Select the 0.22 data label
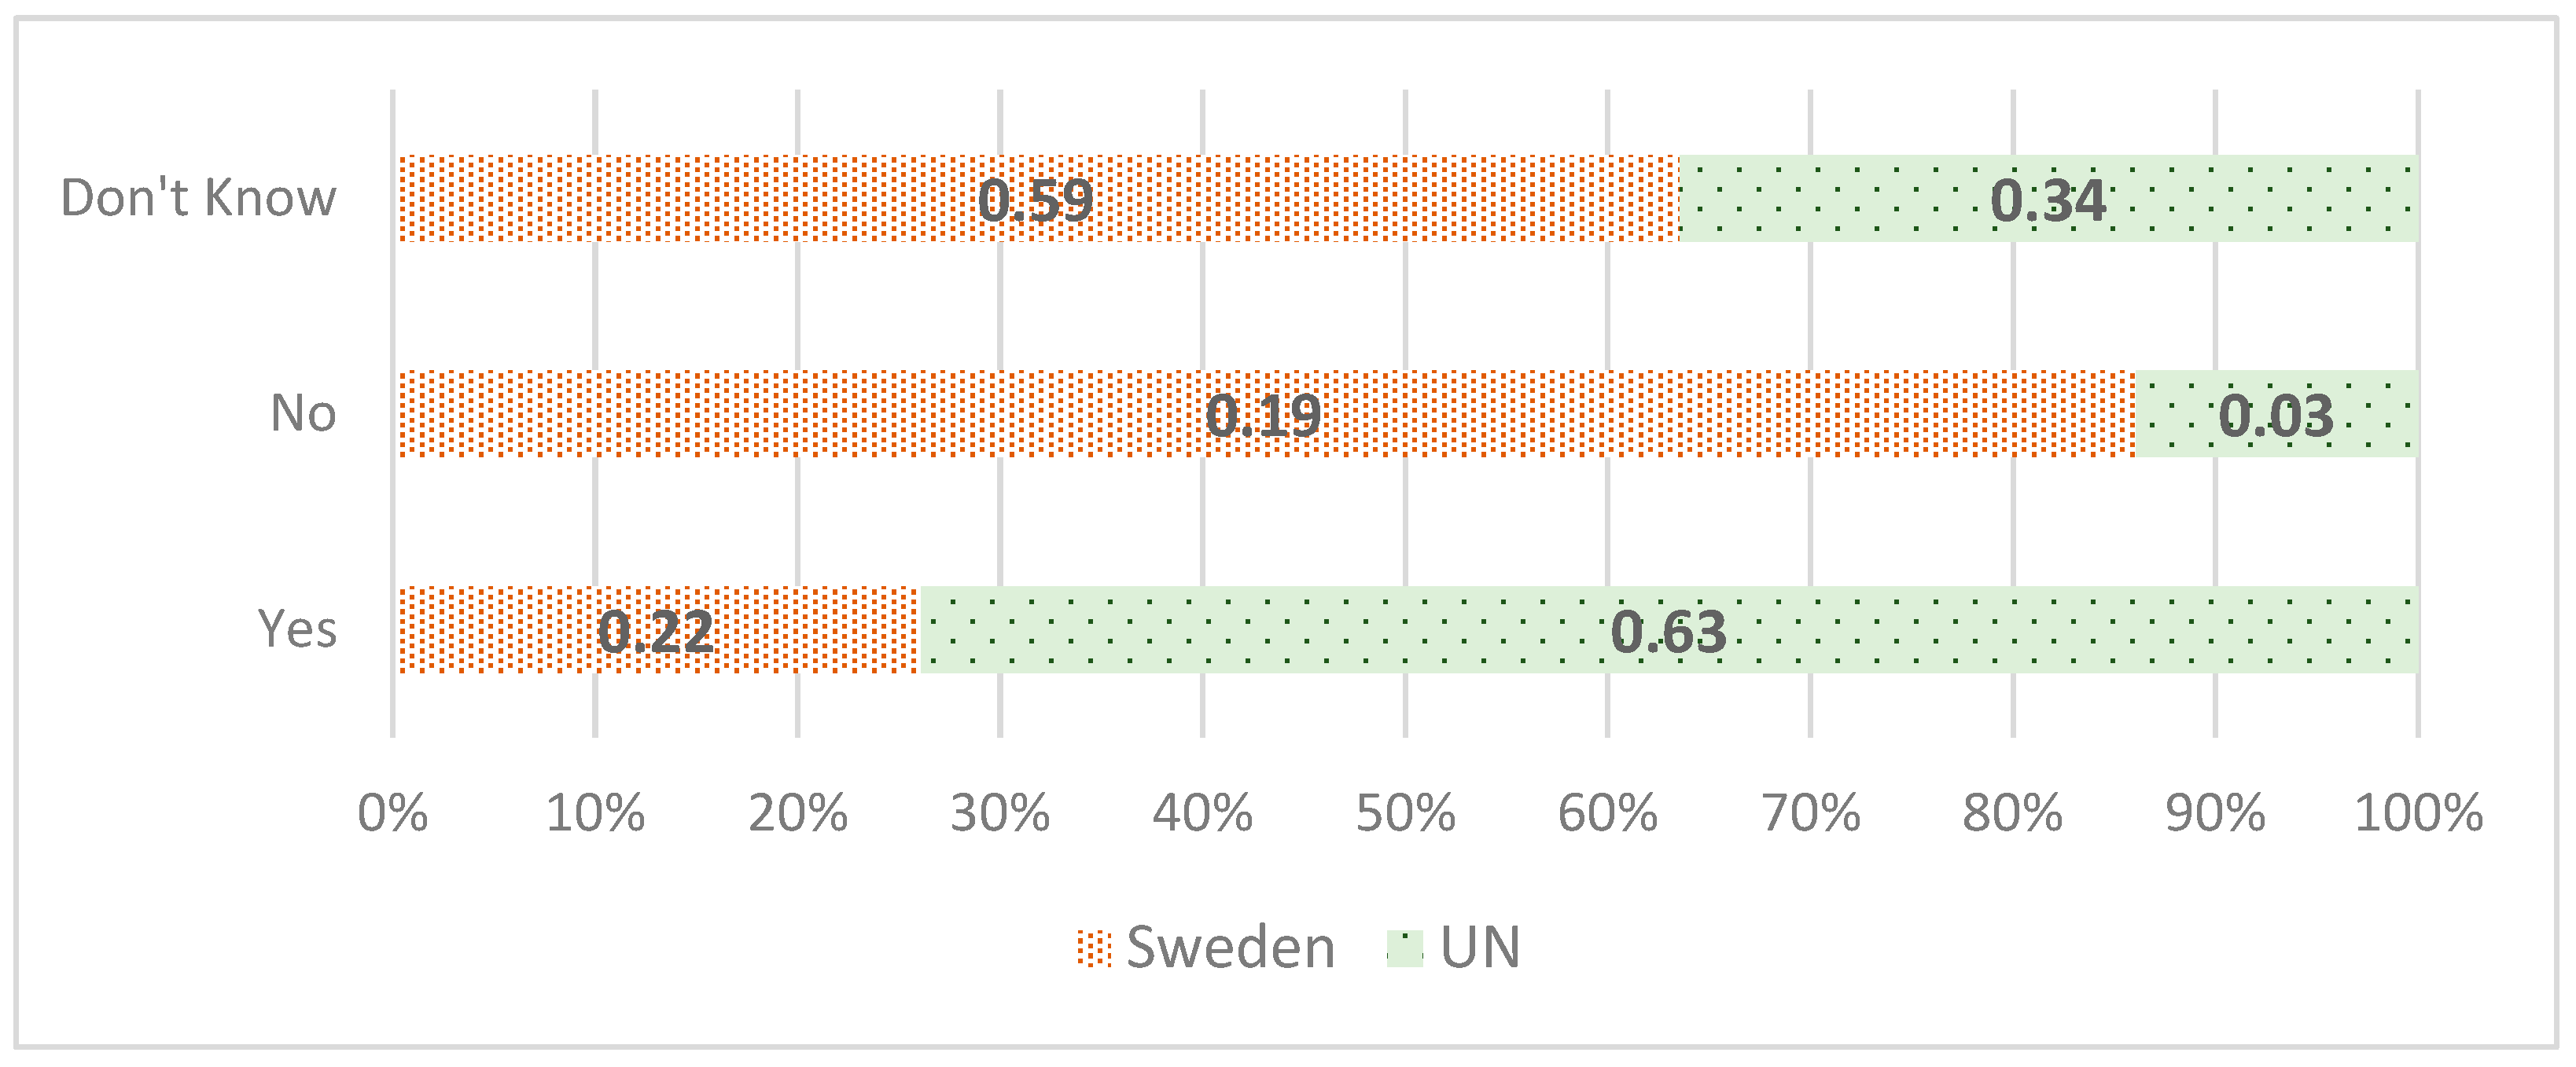The image size is (2576, 1067). click(656, 630)
